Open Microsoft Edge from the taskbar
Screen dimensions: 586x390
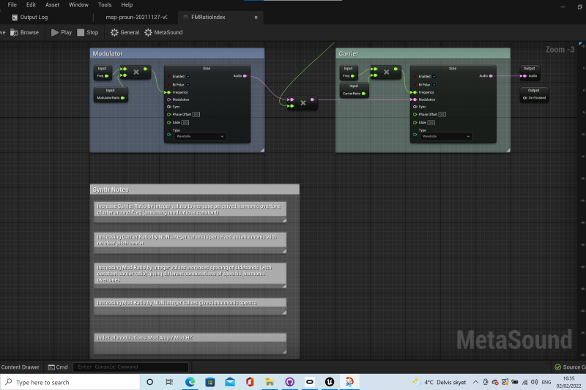[190, 382]
